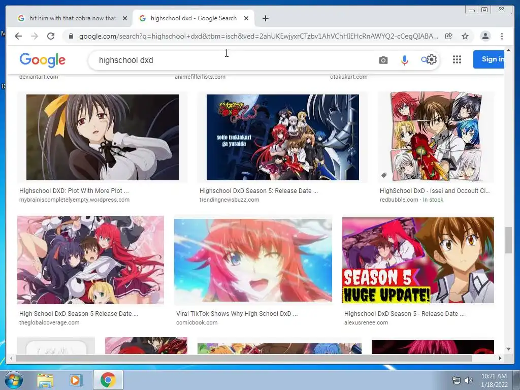Click 'Highschool DXD: Plot With More Plot ...' title

coord(74,191)
